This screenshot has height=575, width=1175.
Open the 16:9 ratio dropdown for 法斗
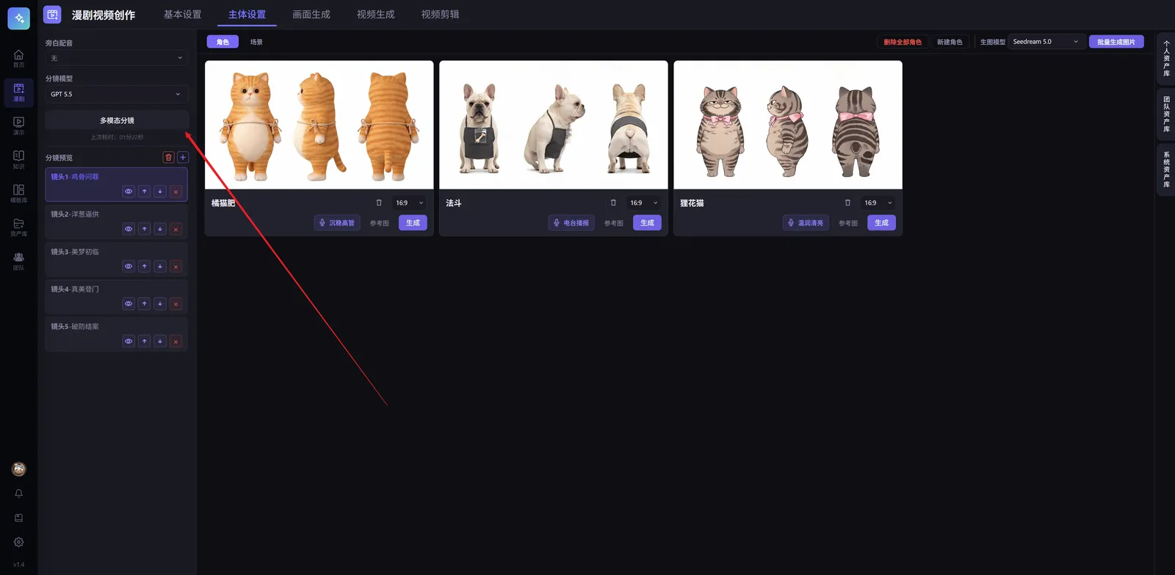pos(643,203)
